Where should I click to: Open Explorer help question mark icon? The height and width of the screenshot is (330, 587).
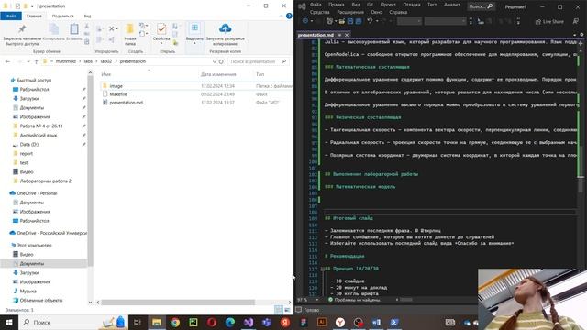(289, 16)
